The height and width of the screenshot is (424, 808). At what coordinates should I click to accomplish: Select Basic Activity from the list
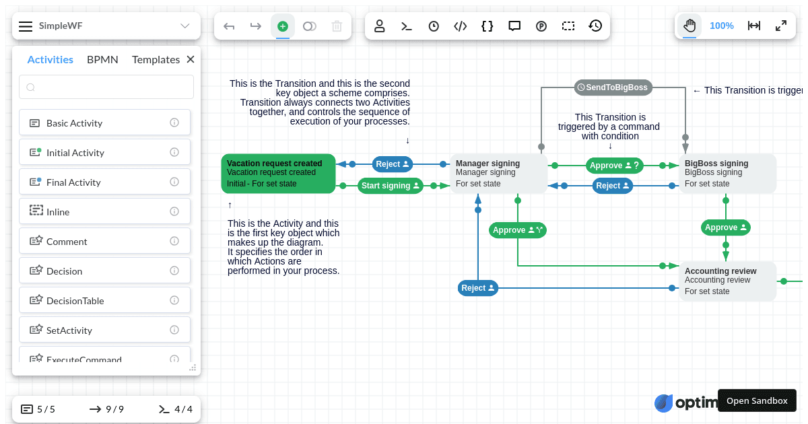coord(104,123)
